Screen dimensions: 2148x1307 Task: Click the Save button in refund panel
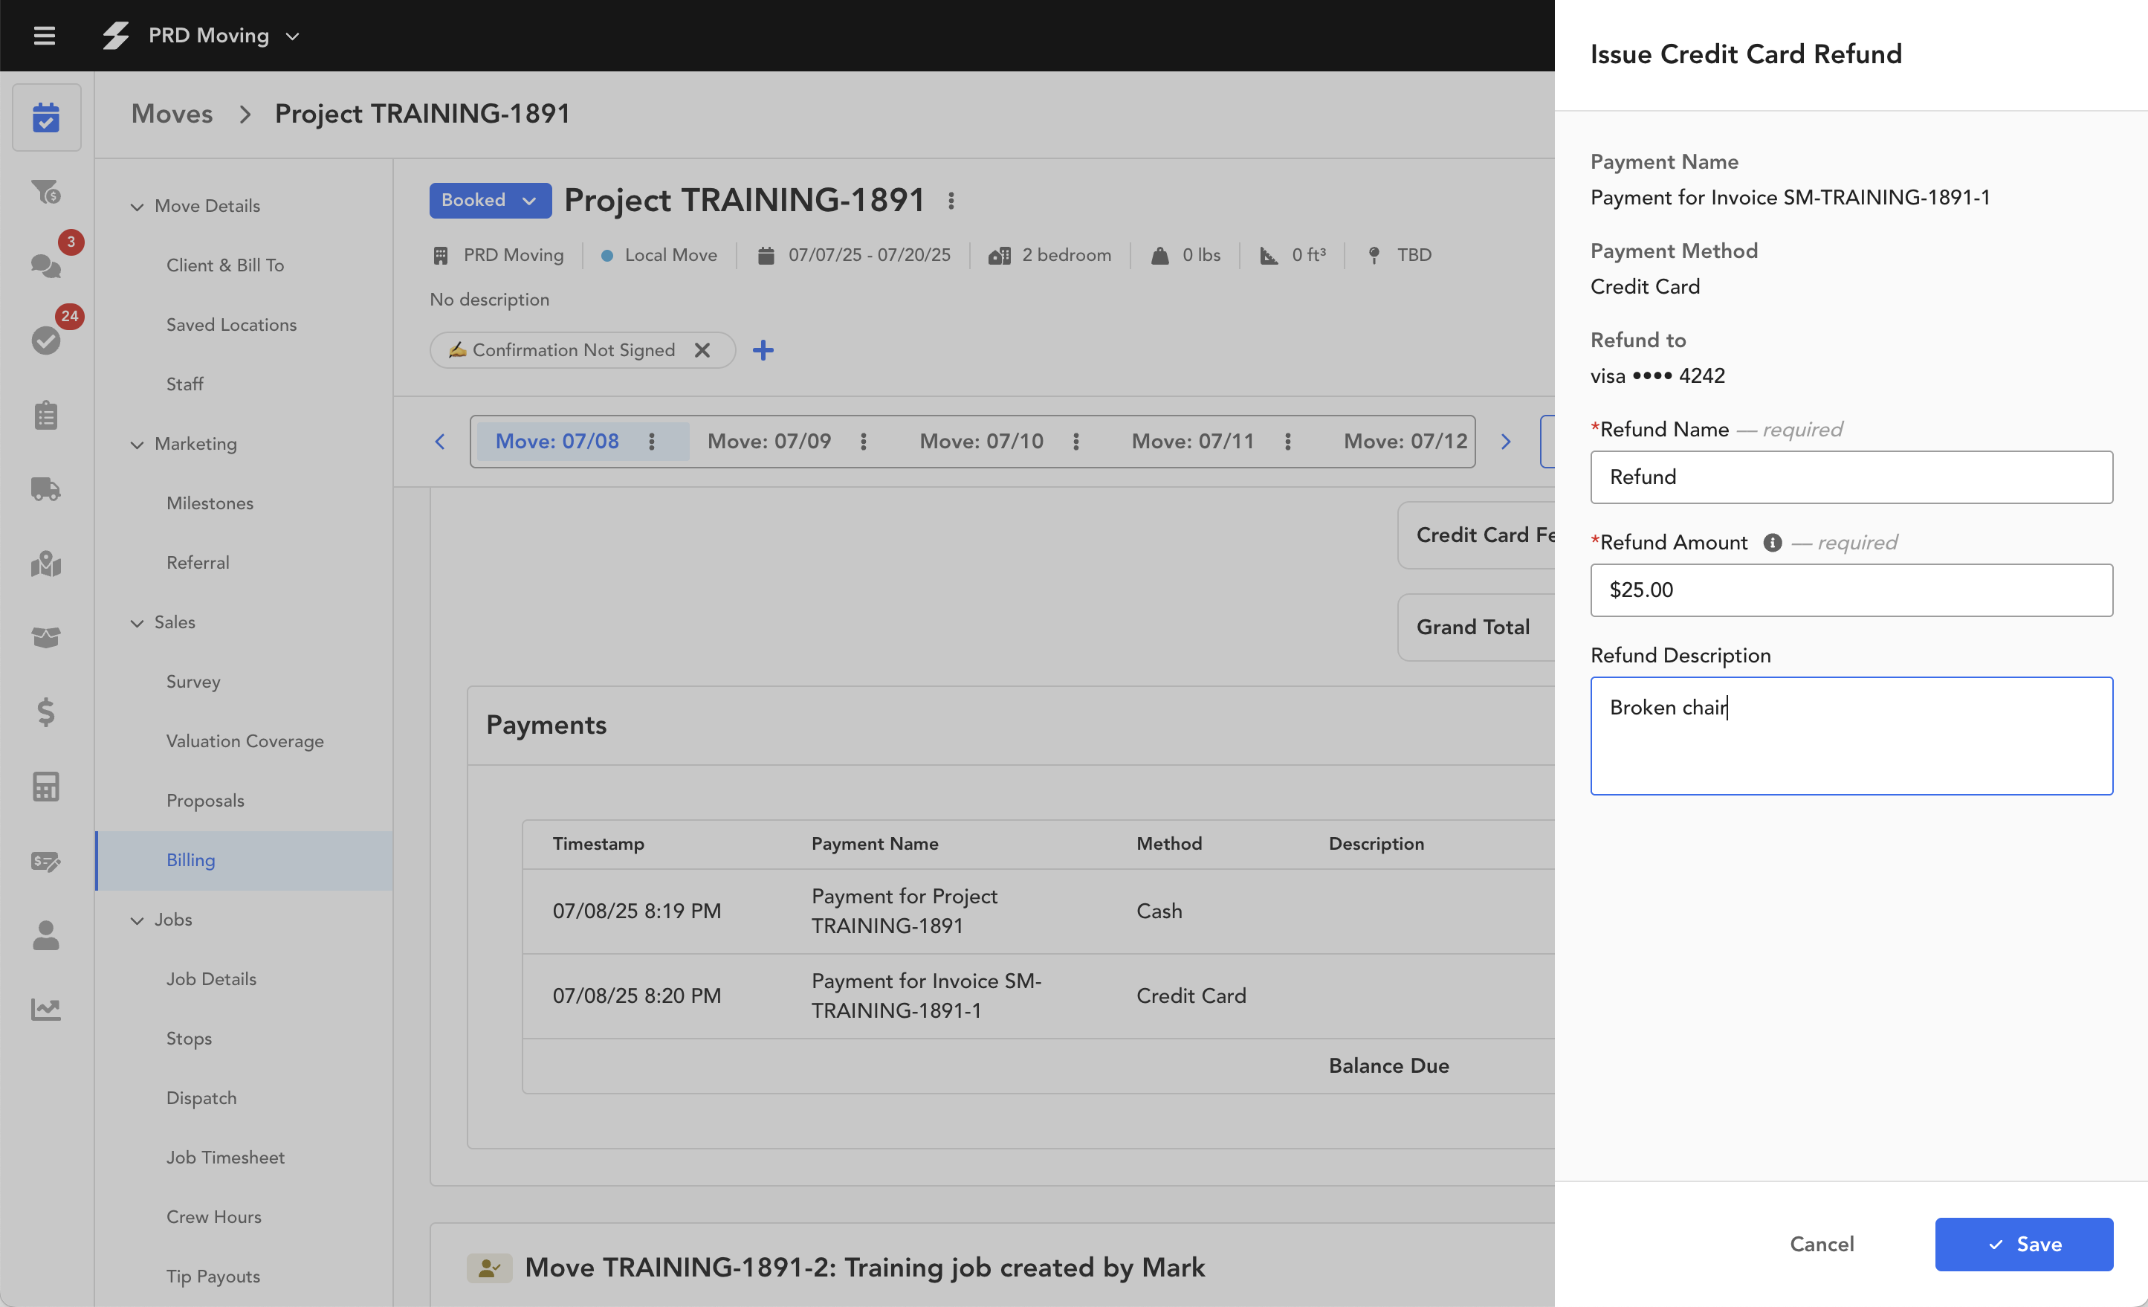tap(2024, 1245)
